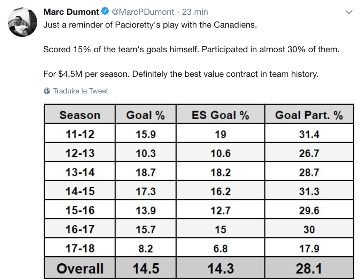Click the 14.5 overall goal value
This screenshot has height=279, width=361.
(x=146, y=269)
